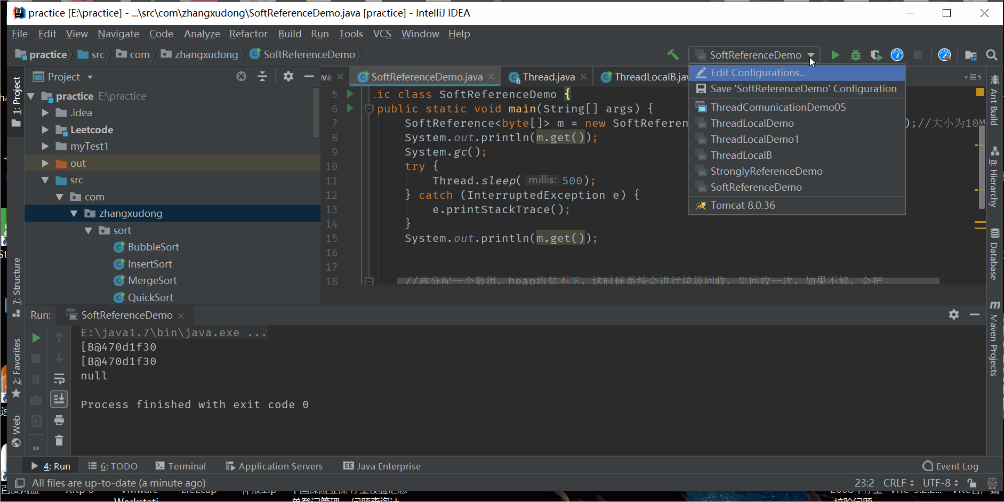The image size is (1004, 502).
Task: Start debugging with the bug icon
Action: pyautogui.click(x=856, y=55)
